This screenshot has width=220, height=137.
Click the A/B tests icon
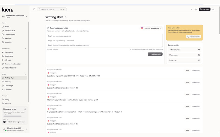(x=3, y=60)
